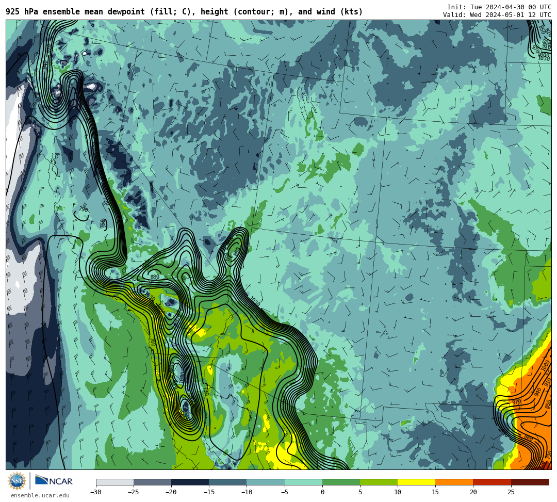Viewport: 557px width, 502px height.
Task: Click the 15 colorbar tick label
Action: tap(435, 492)
